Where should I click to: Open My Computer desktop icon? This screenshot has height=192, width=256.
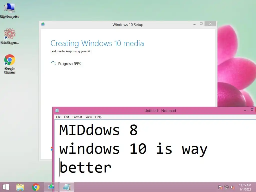pos(10,10)
